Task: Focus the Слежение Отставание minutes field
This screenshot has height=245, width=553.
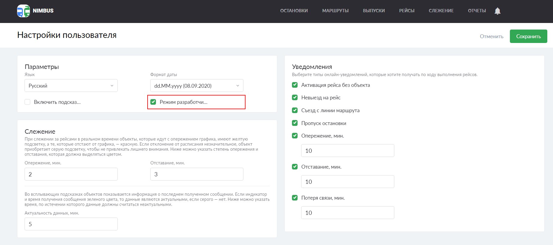Action: pos(197,174)
